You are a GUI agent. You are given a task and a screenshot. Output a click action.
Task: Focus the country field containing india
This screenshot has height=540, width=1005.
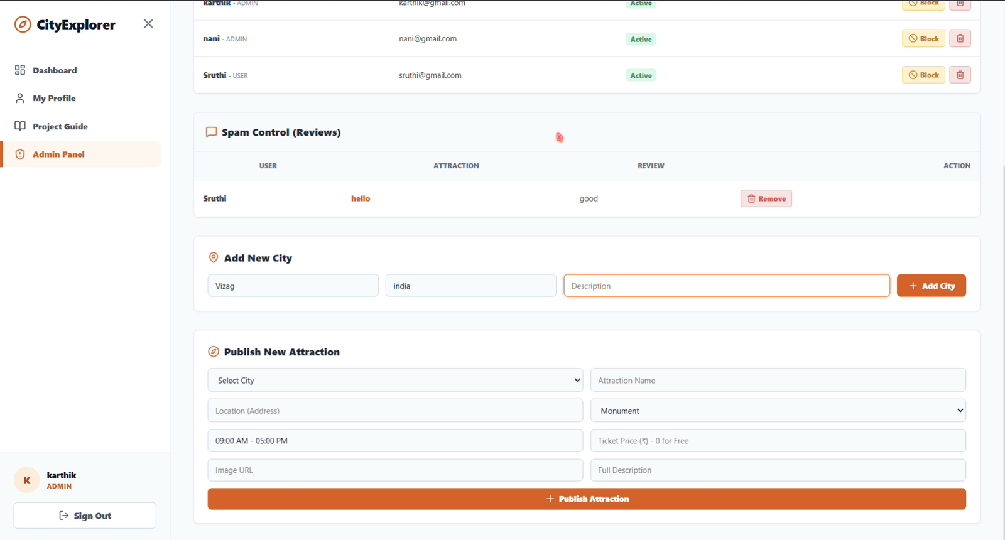470,286
